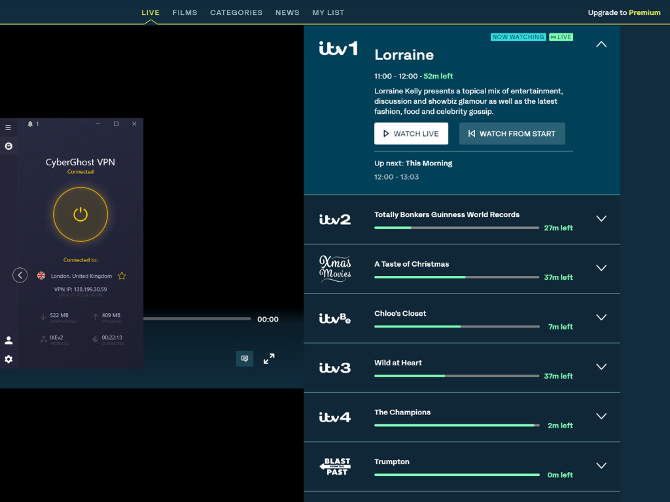The height and width of the screenshot is (502, 670).
Task: Disconnect VPN using the yellow power button
Action: 80,214
